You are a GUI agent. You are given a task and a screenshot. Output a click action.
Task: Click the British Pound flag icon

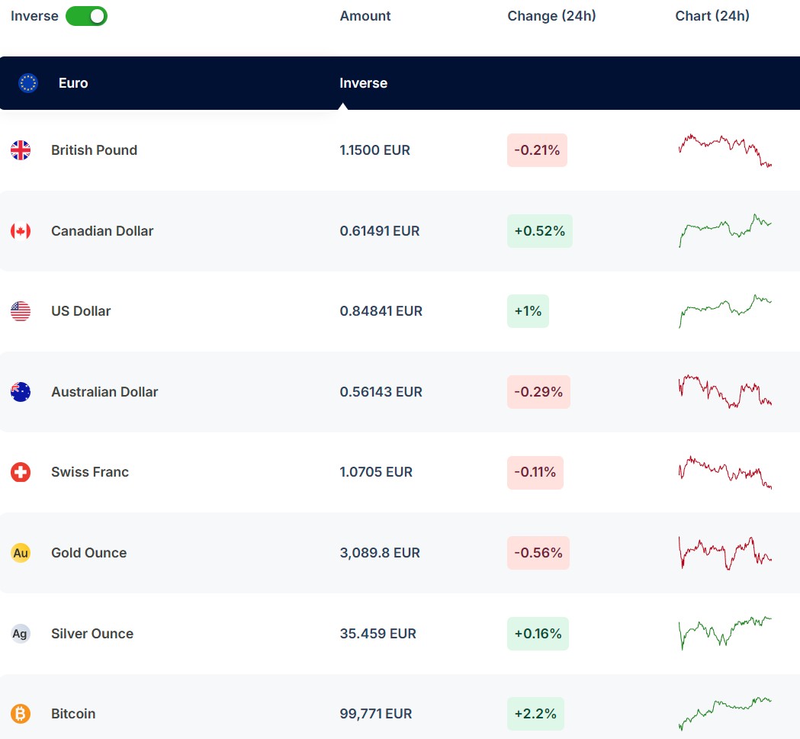point(21,150)
